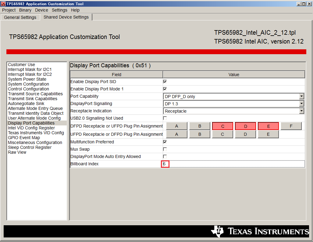Maximize the application window

point(304,4)
